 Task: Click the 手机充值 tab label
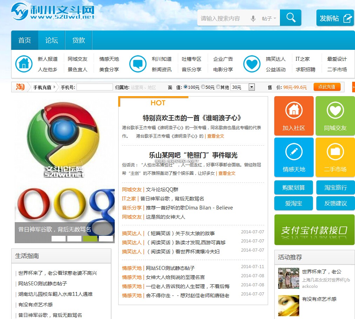(42, 87)
